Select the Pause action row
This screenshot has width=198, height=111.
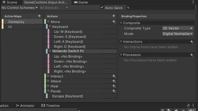81,91
